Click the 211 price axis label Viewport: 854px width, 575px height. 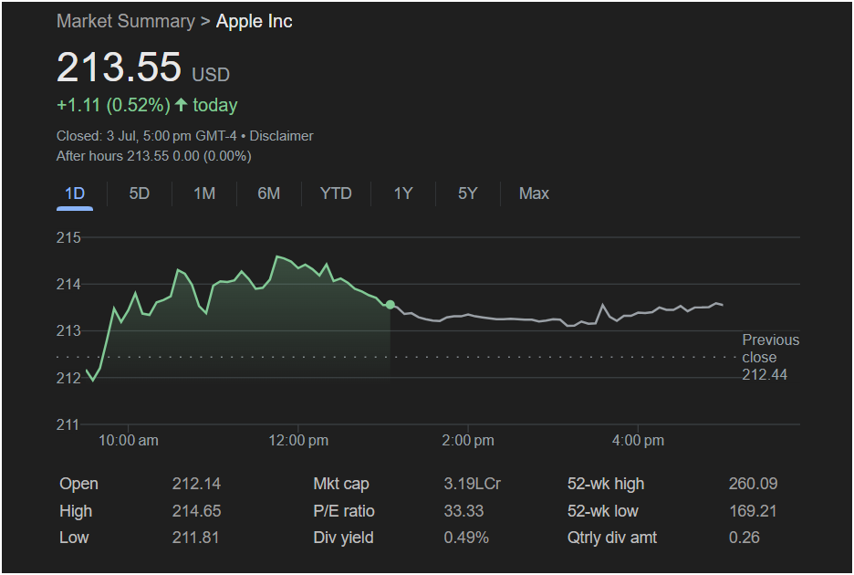coord(68,424)
